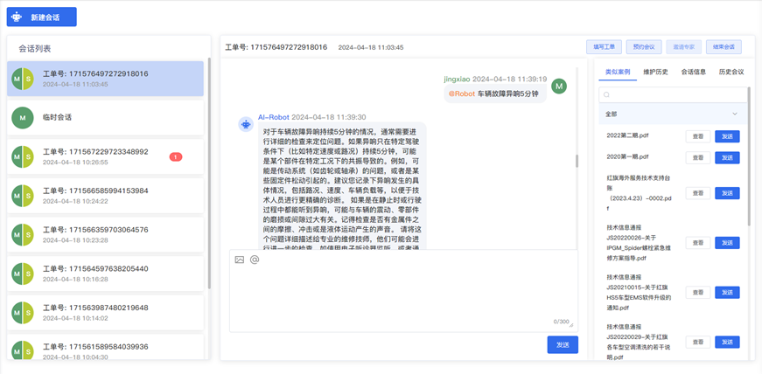This screenshot has height=374, width=762.
Task: Switch to the 维护历史 tab
Action: point(655,72)
